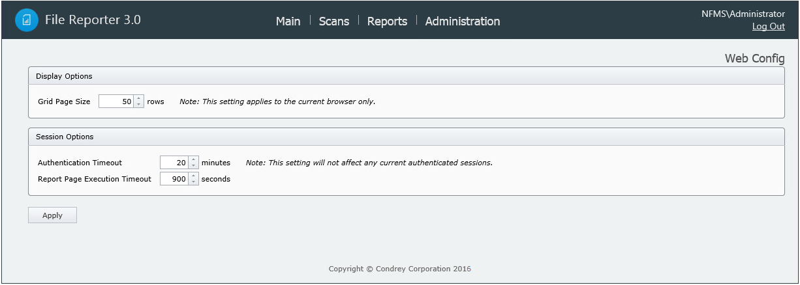Image resolution: width=800 pixels, height=285 pixels.
Task: Click the Grid Page Size input field
Action: click(x=116, y=102)
